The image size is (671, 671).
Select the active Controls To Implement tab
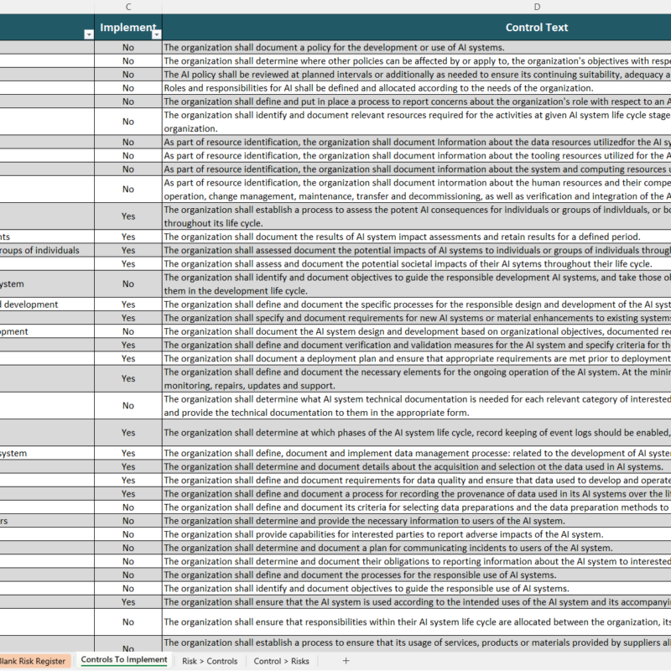click(123, 660)
